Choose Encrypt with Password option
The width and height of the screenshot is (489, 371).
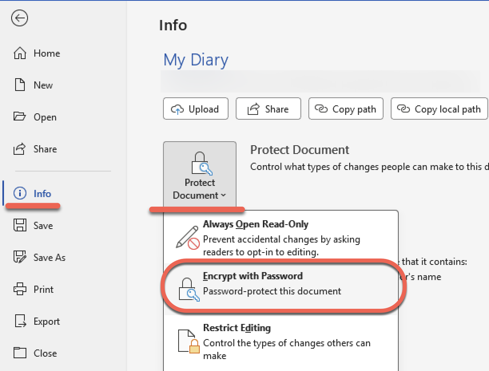[281, 290]
